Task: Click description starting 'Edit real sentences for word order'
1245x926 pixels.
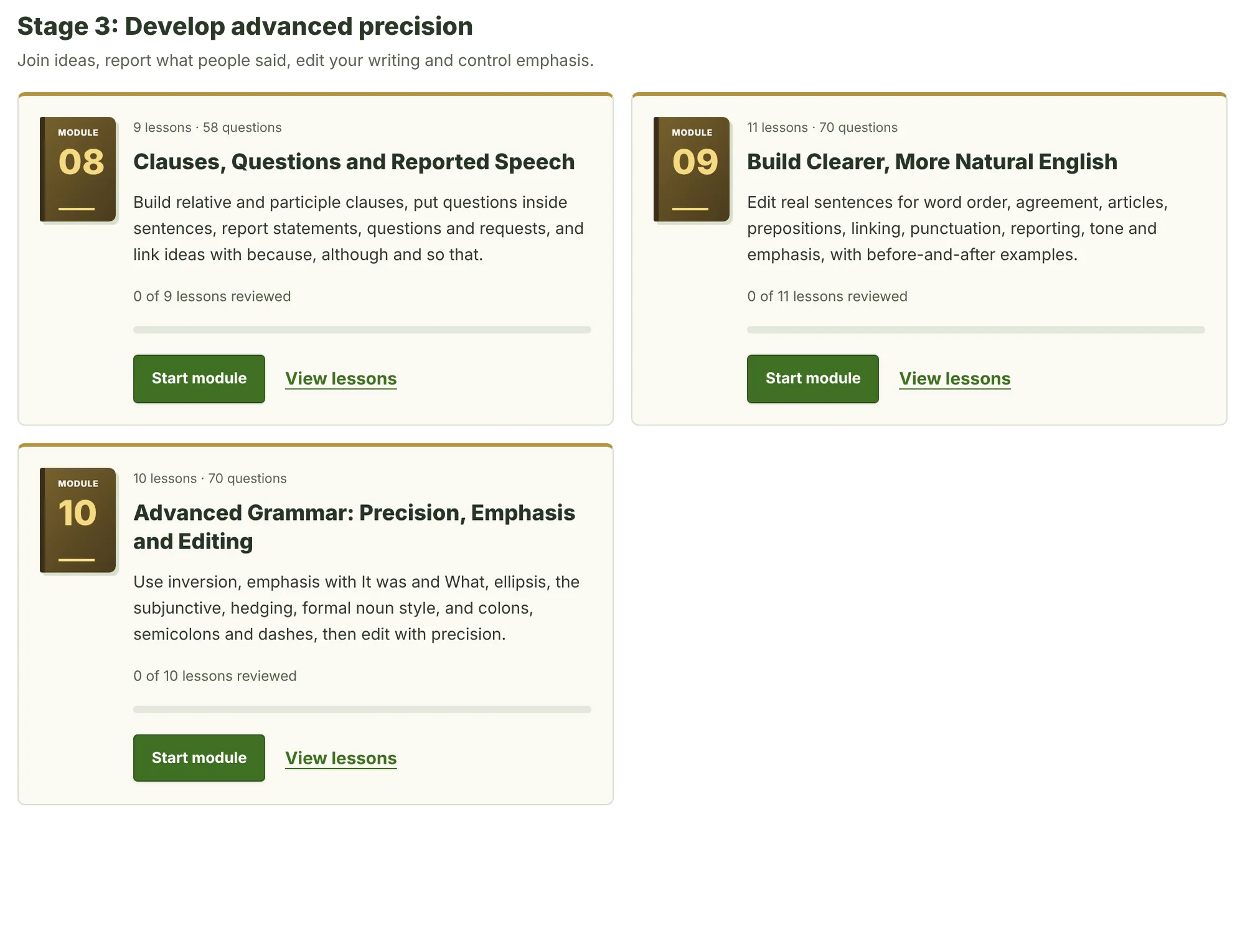Action: pyautogui.click(x=957, y=228)
